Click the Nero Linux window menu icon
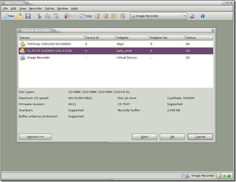Screen dimensions: 236x182 (3, 3)
